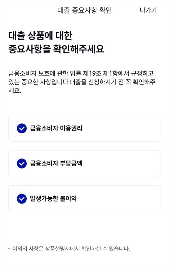
Task: Toggle the 발생가능한 불이익 blue checkmark
Action: coord(22,199)
